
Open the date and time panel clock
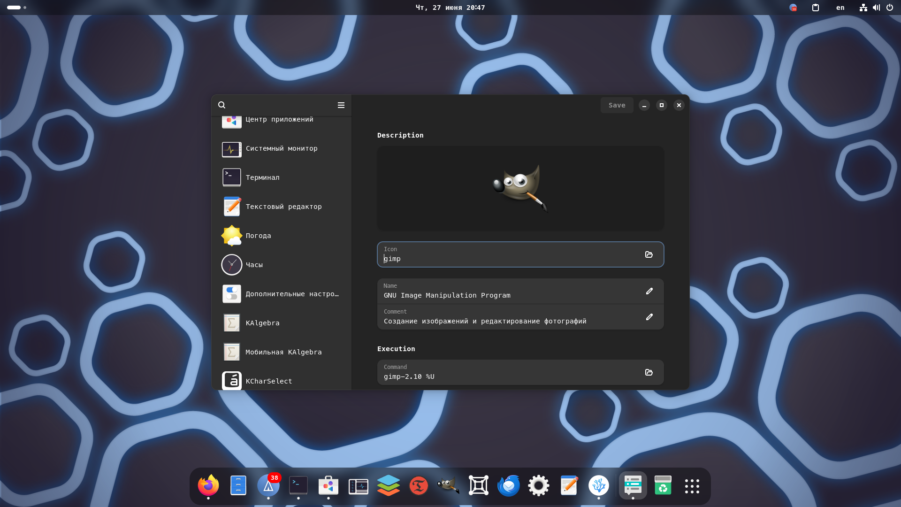(450, 8)
